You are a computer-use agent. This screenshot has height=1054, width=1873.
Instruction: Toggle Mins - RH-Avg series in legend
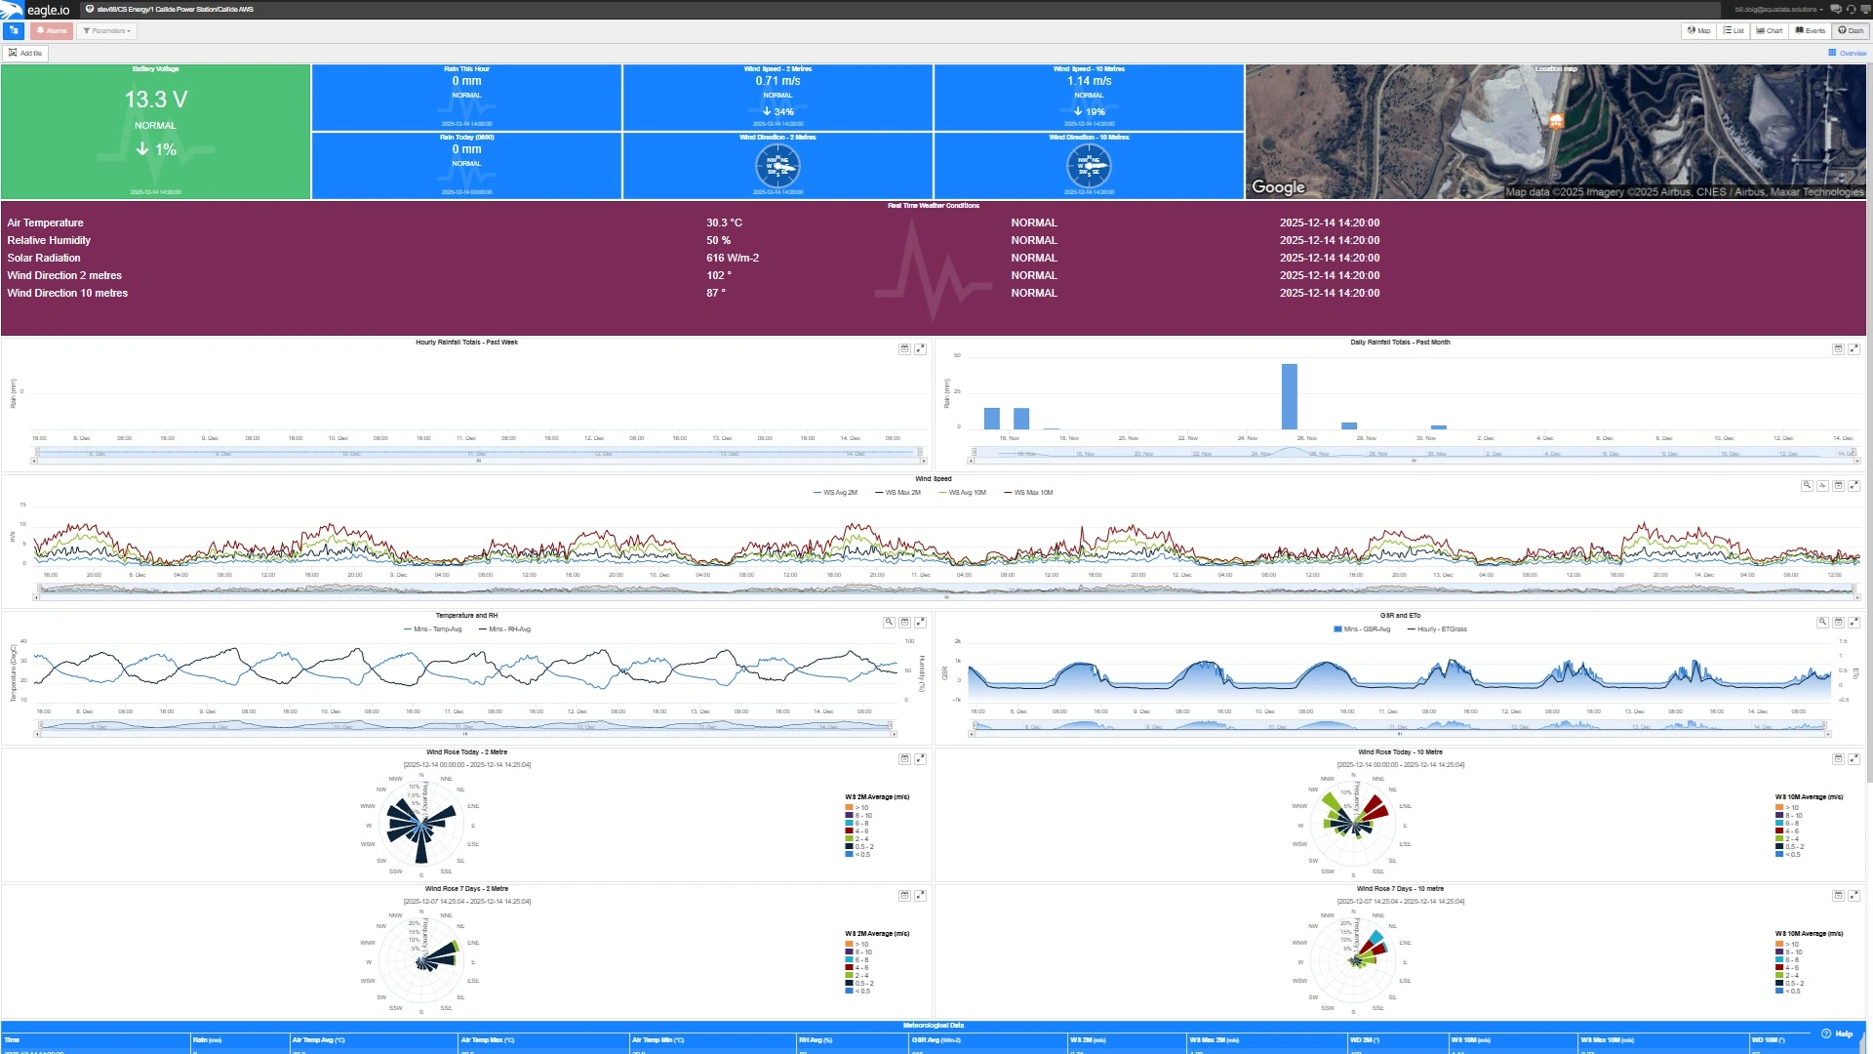coord(504,629)
